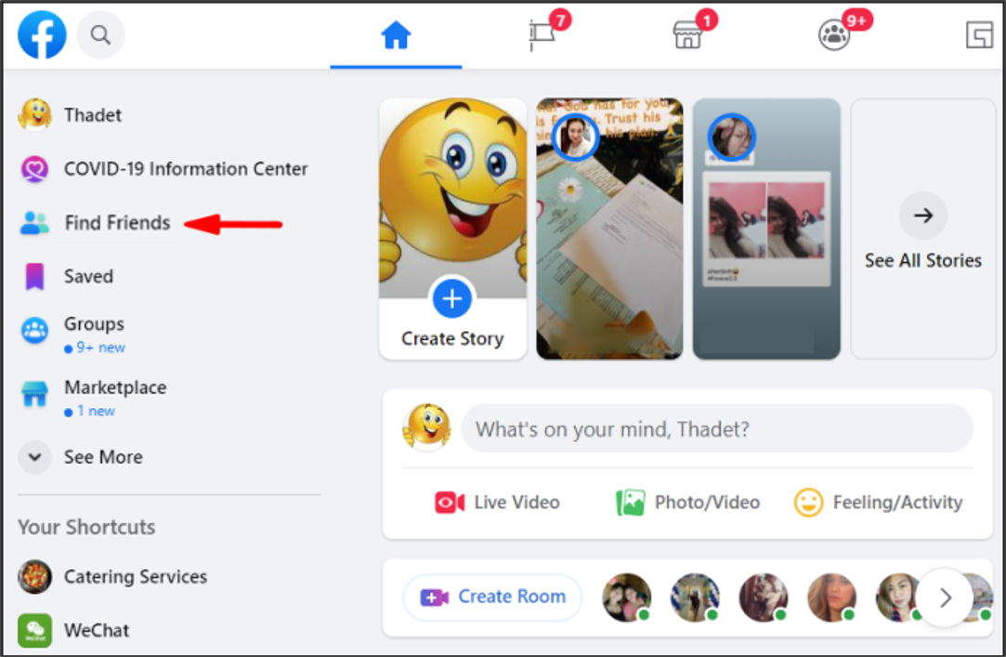The height and width of the screenshot is (657, 1006).
Task: Open the Pages flag tab
Action: 542,35
